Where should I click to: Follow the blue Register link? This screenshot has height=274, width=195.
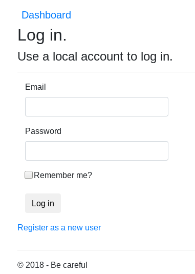59,227
